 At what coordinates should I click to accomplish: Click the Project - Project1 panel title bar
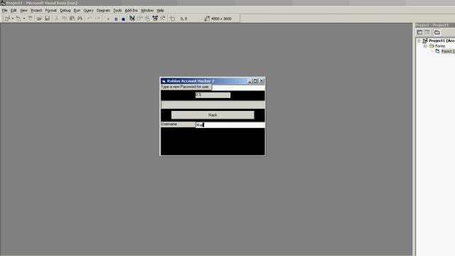point(435,26)
